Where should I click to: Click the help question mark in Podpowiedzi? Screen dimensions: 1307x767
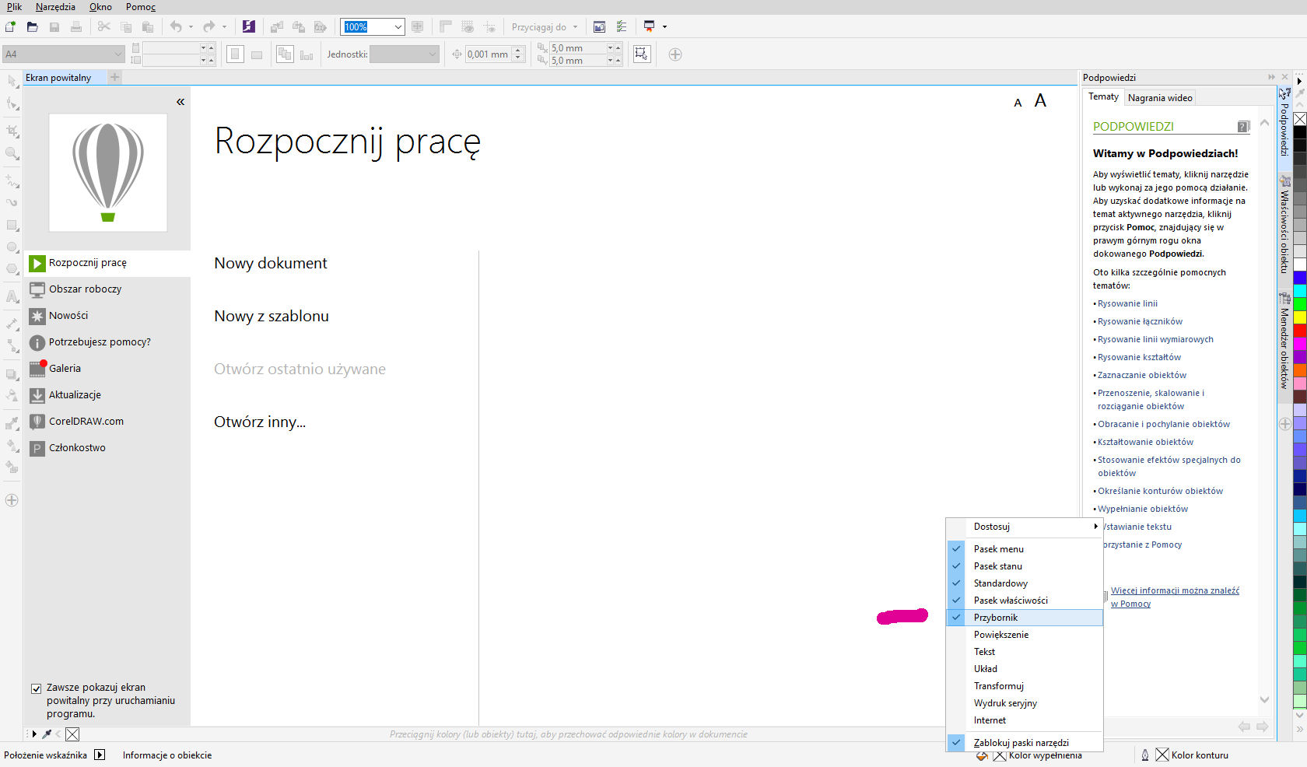1242,126
